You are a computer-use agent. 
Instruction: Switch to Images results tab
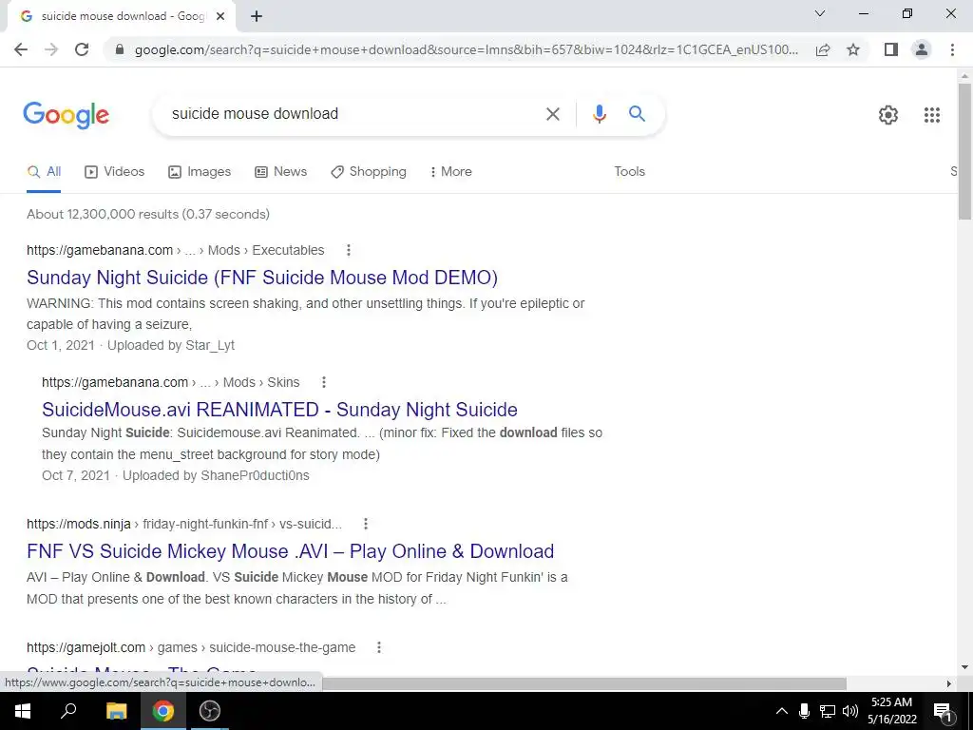point(200,172)
